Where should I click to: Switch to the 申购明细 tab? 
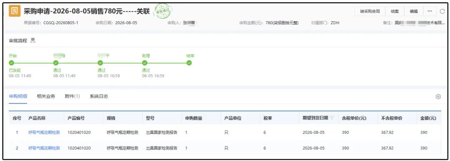pyautogui.click(x=18, y=96)
